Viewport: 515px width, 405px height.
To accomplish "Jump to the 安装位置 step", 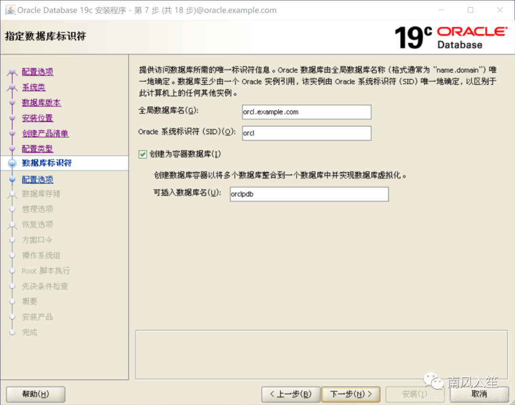I will tap(38, 118).
